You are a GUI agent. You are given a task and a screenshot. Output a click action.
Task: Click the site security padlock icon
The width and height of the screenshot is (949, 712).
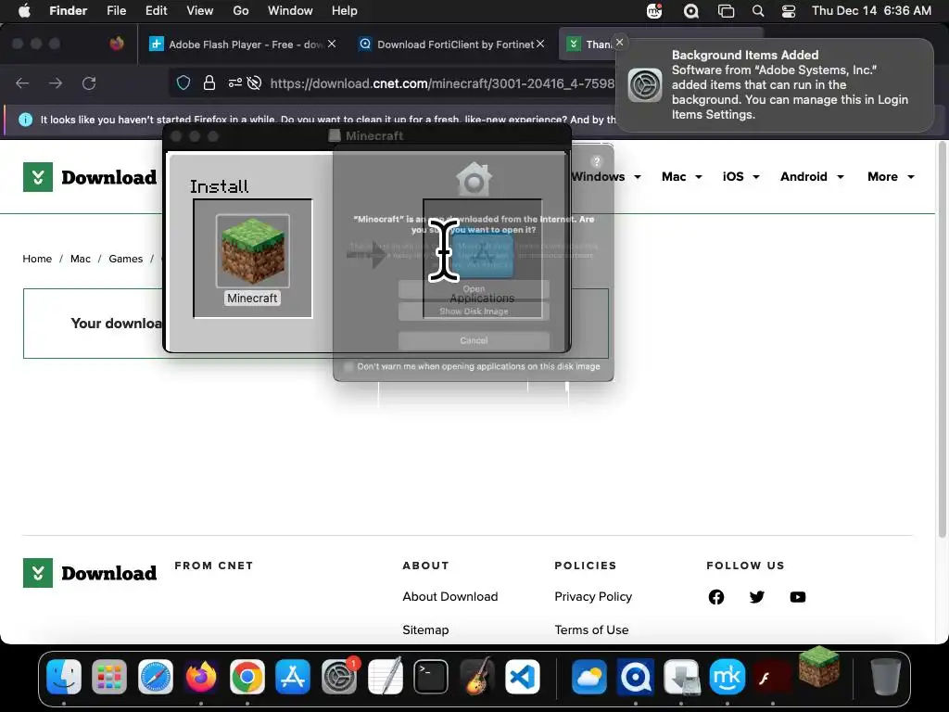209,83
